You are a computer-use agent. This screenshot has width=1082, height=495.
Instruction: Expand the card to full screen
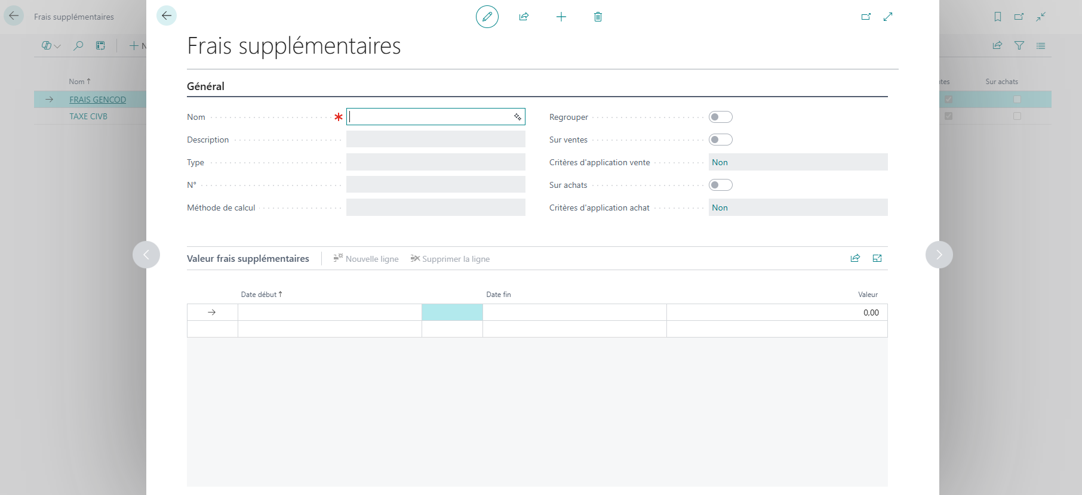(888, 17)
